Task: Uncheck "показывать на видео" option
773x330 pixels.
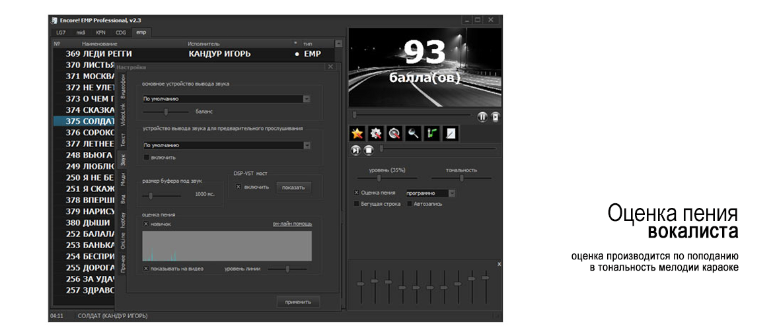Action: tap(146, 269)
